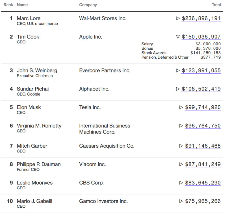Select the name Sundar Pichai
This screenshot has height=215, width=226.
(33, 89)
